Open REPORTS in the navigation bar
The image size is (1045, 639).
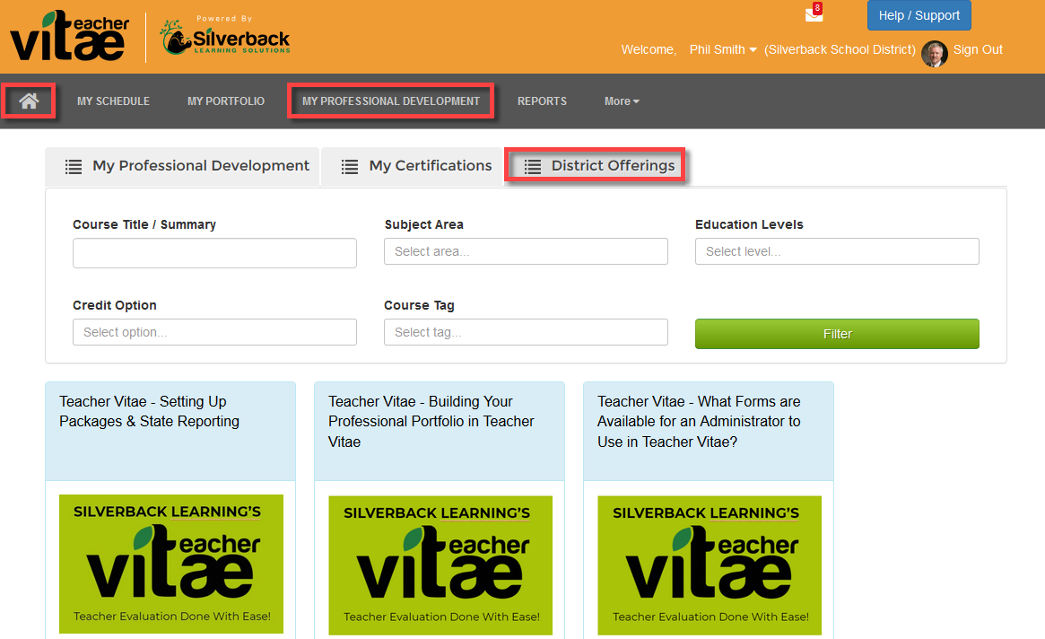pos(542,101)
